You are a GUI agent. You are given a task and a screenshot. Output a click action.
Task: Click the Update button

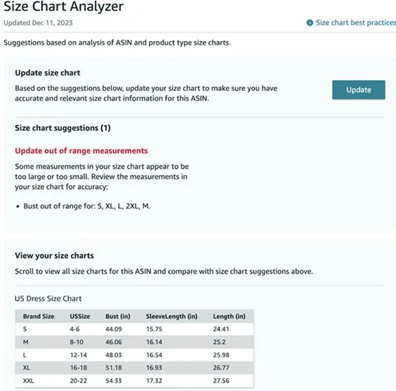point(359,90)
